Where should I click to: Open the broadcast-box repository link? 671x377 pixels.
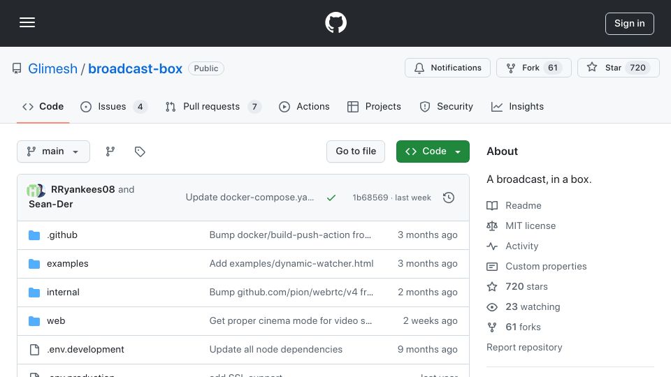coord(135,68)
